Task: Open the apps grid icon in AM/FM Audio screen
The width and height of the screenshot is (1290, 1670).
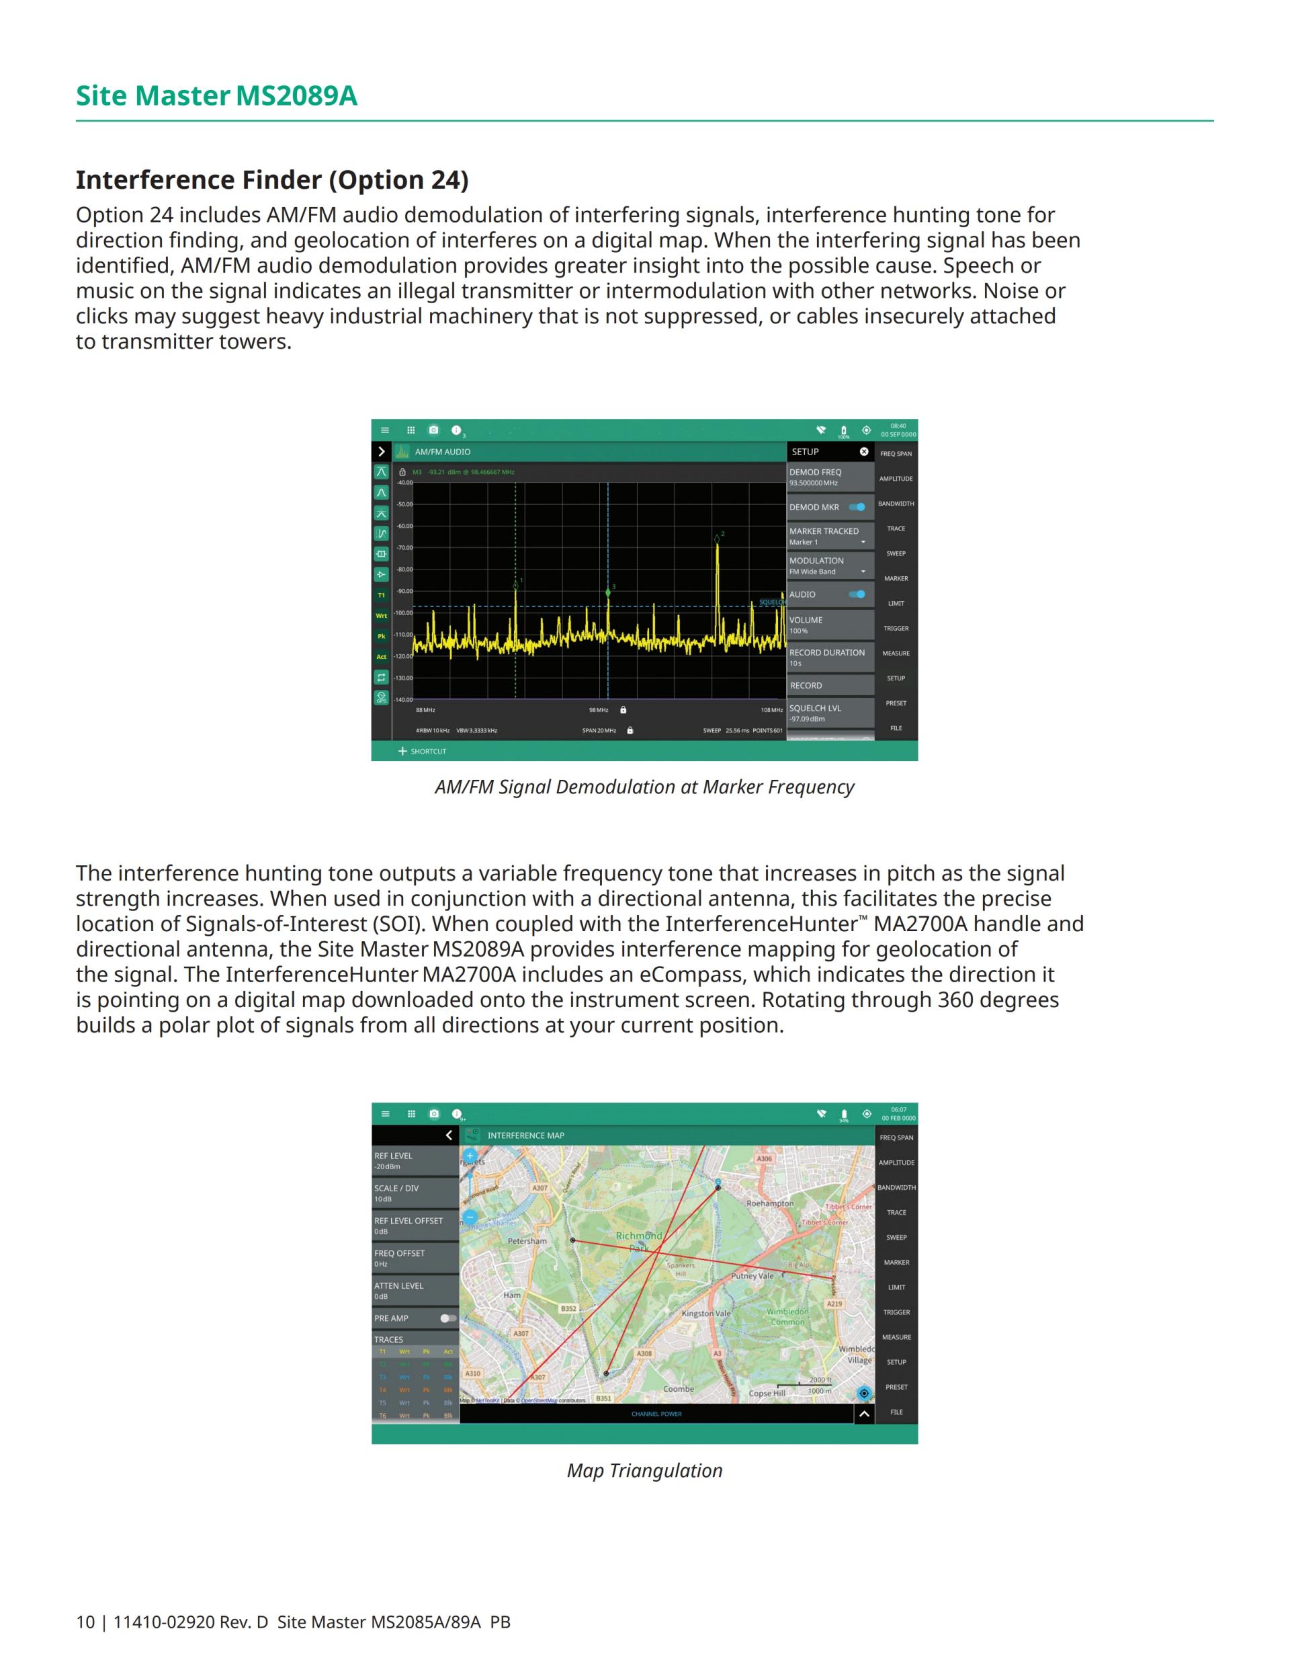Action: coord(411,430)
